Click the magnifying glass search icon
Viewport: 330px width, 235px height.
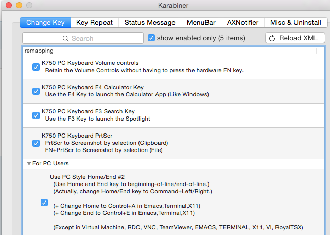(x=65, y=38)
